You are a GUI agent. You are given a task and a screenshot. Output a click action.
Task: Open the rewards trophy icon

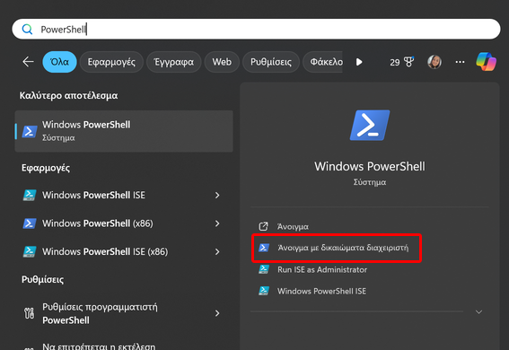[x=409, y=62]
